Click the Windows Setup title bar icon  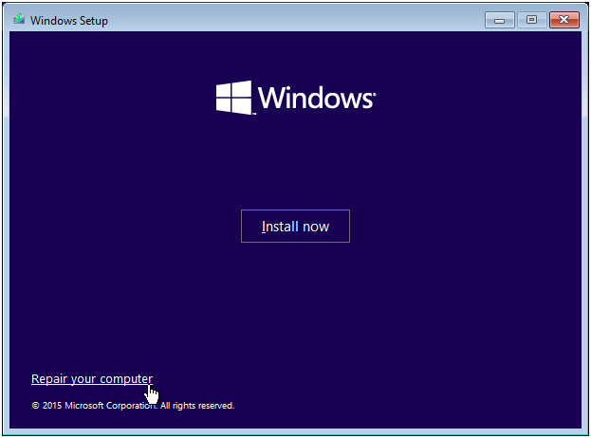pos(19,19)
